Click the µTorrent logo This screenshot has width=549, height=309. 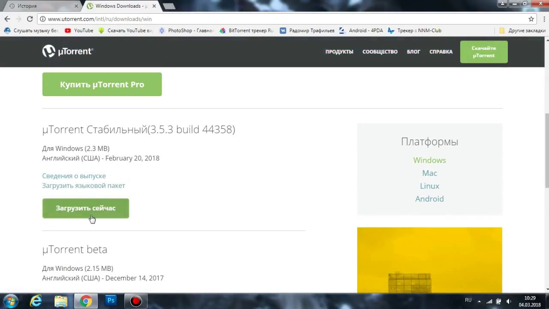(x=68, y=51)
